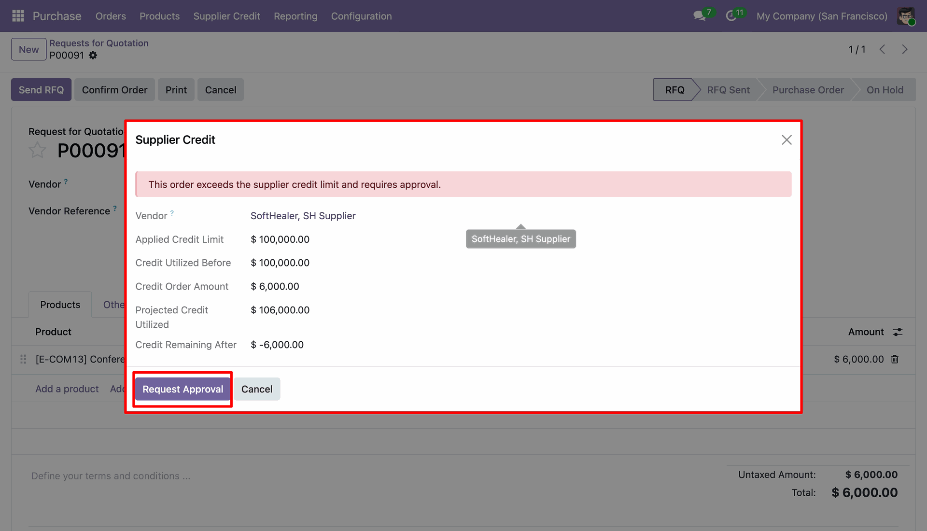927x531 pixels.
Task: Click Add a product link
Action: pyautogui.click(x=67, y=389)
